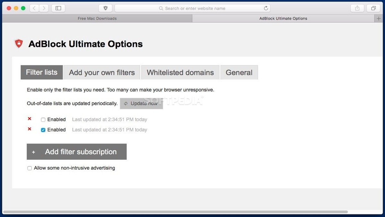This screenshot has width=385, height=217.
Task: Select the AdBlock Ultimate Options browser tab
Action: (x=283, y=18)
